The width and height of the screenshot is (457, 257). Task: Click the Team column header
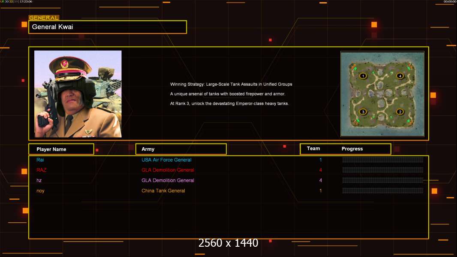(313, 149)
